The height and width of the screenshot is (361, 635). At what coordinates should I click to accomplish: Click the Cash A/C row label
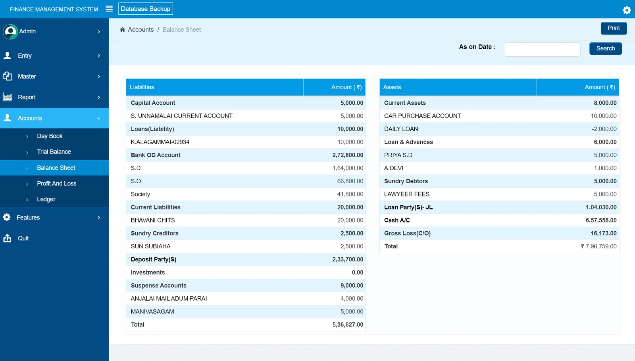click(397, 220)
